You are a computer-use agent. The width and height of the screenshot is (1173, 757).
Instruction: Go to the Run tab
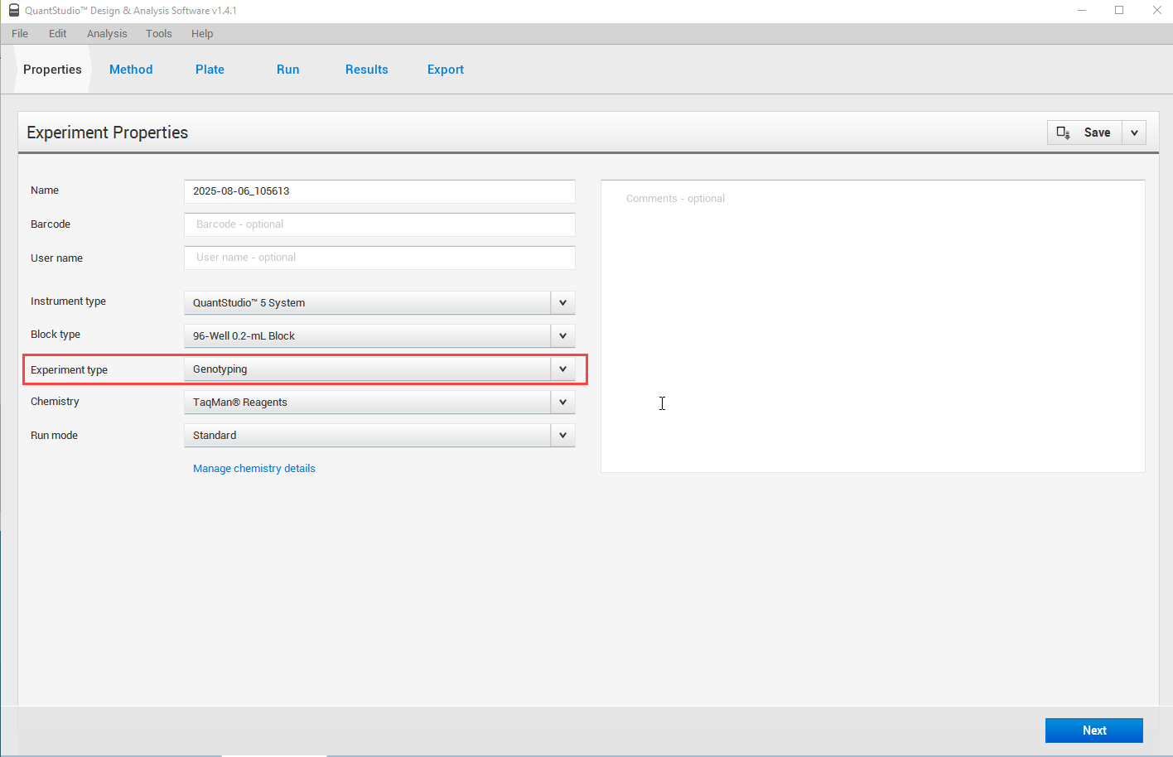point(287,70)
